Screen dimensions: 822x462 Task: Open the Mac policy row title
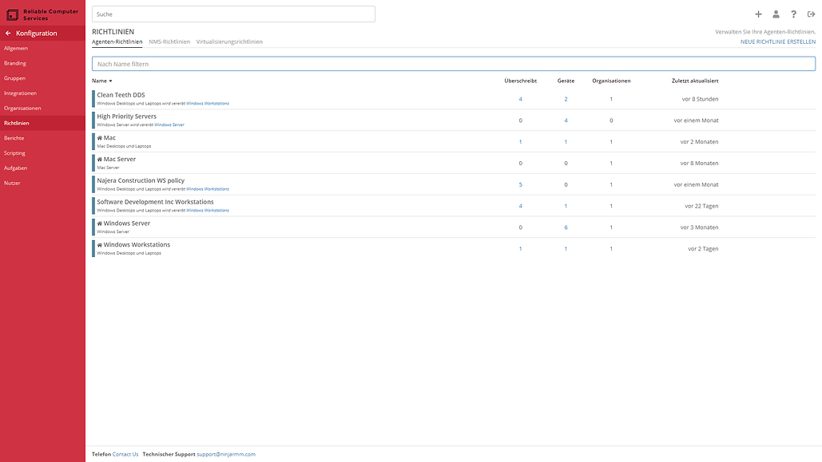tap(109, 138)
